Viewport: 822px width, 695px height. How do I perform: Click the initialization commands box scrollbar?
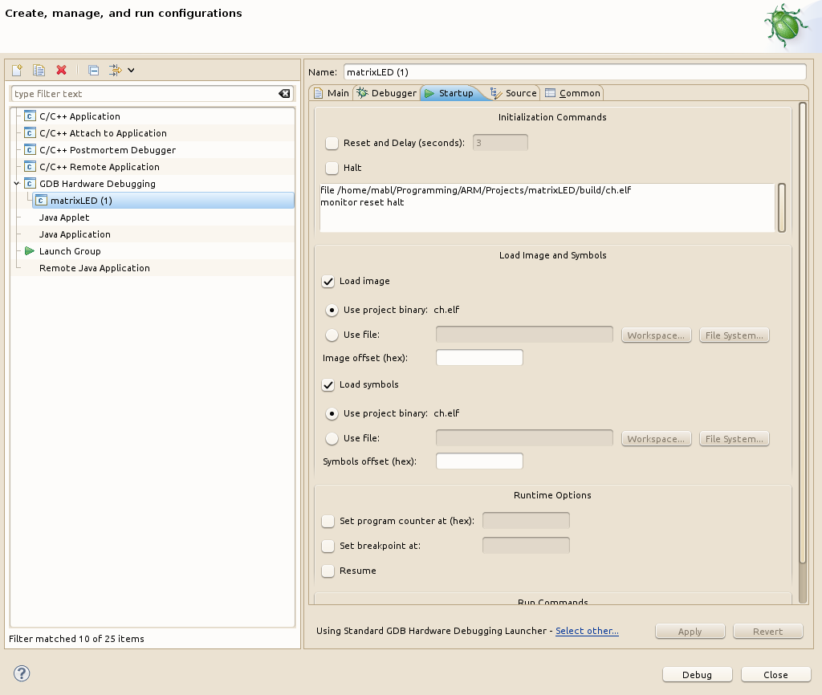[x=782, y=208]
